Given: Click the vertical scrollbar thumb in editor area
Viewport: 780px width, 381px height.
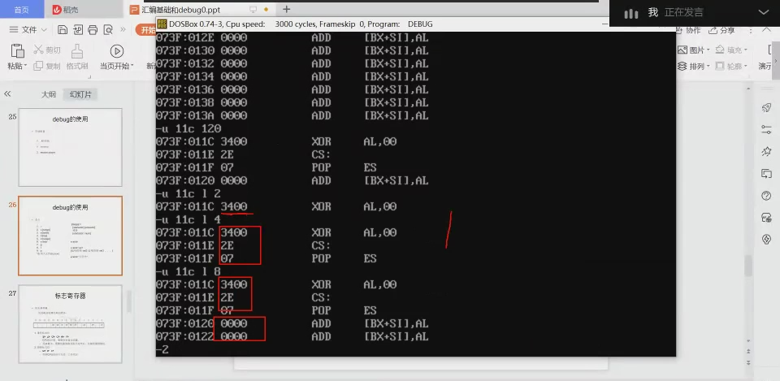Looking at the screenshot, I should (748, 266).
